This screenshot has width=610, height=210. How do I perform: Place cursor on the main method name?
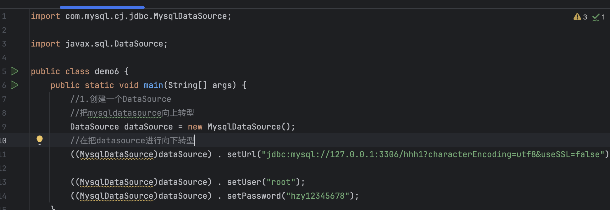[153, 85]
